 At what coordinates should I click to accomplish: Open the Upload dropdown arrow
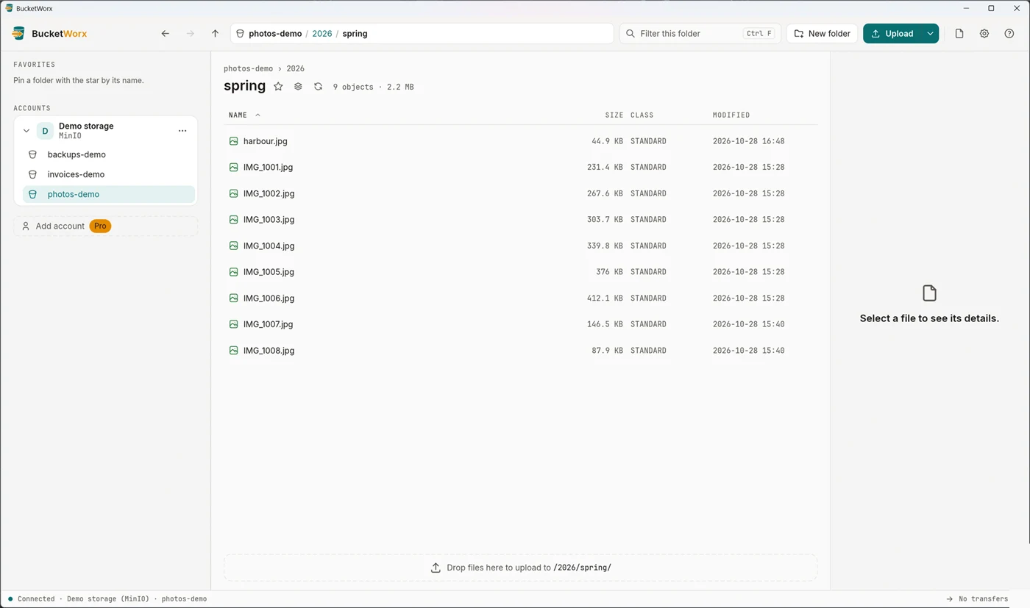pyautogui.click(x=930, y=34)
